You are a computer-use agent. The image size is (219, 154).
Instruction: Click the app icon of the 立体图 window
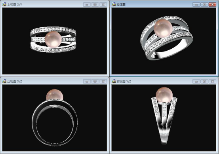coord(114,4)
